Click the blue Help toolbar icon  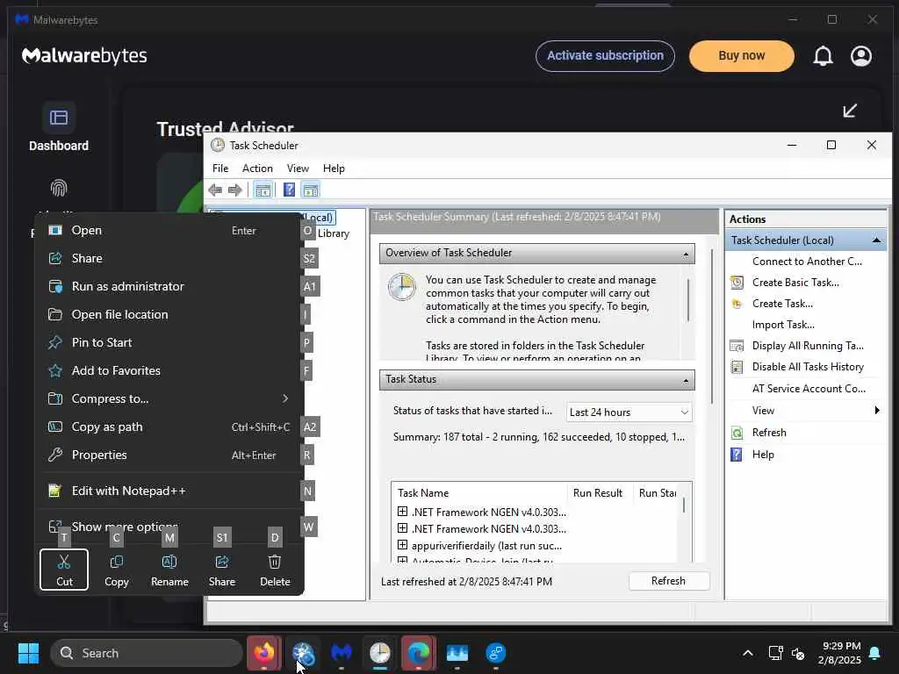[289, 190]
